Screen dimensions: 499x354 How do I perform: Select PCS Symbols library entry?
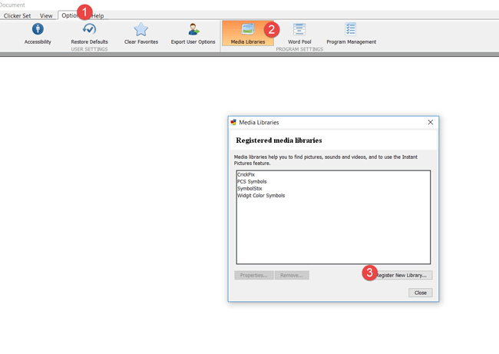(252, 182)
